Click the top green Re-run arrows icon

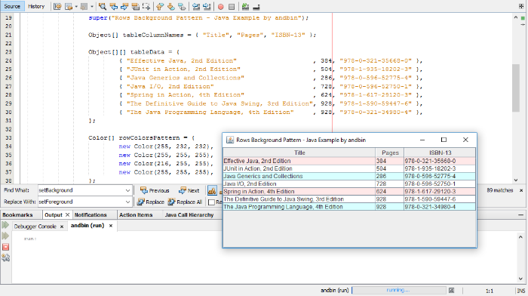(5, 225)
